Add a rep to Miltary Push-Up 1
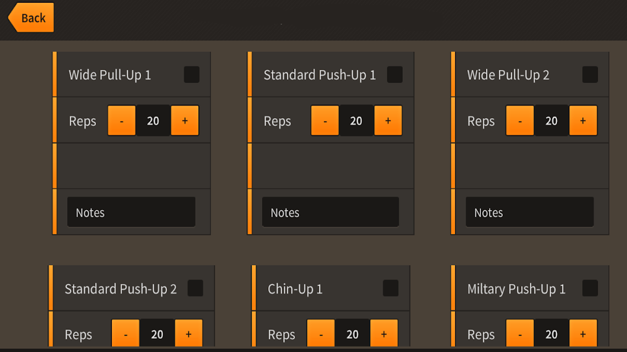This screenshot has height=352, width=627. (583, 333)
